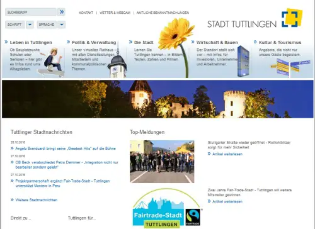Open Leben in Tuttlingen menu
315x229 pixels.
click(31, 43)
